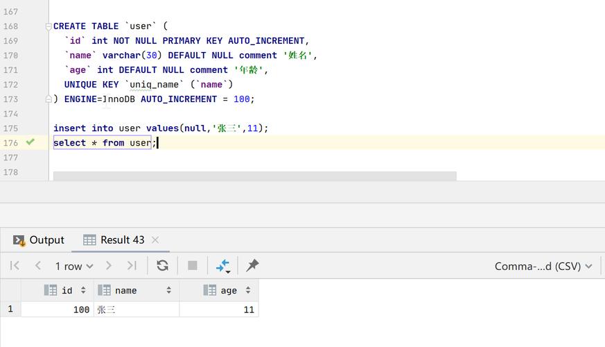
Task: Click the id column sort arrows
Action: [x=83, y=290]
